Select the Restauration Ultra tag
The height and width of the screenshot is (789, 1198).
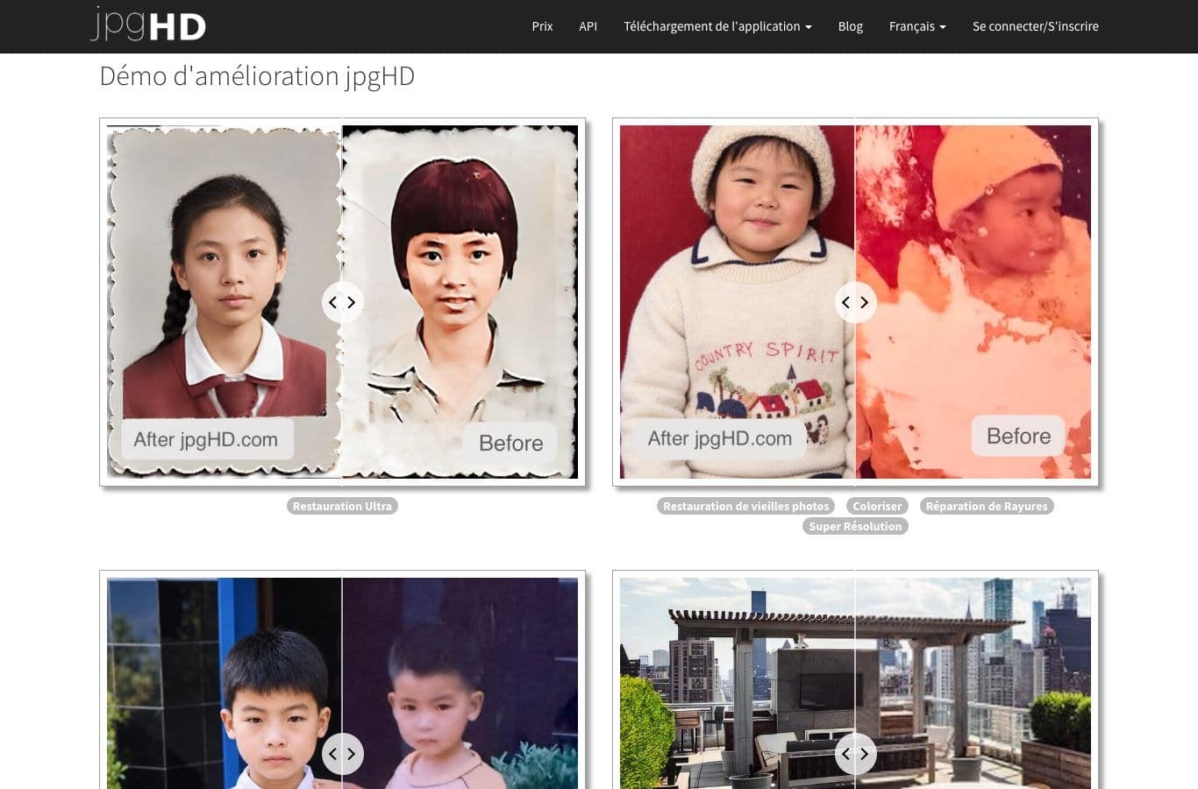pos(342,506)
